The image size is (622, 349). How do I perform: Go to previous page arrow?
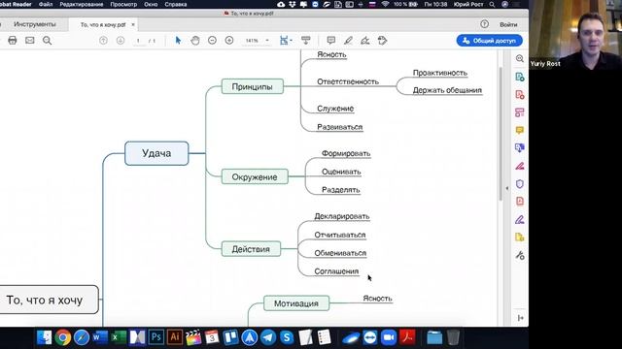(x=103, y=41)
